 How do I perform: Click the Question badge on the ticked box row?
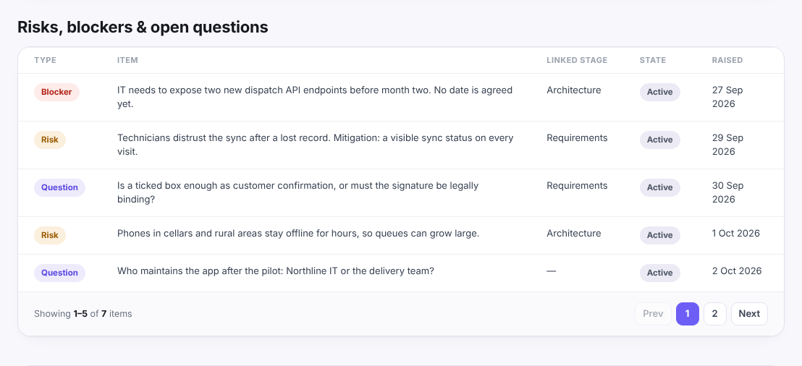(x=59, y=187)
